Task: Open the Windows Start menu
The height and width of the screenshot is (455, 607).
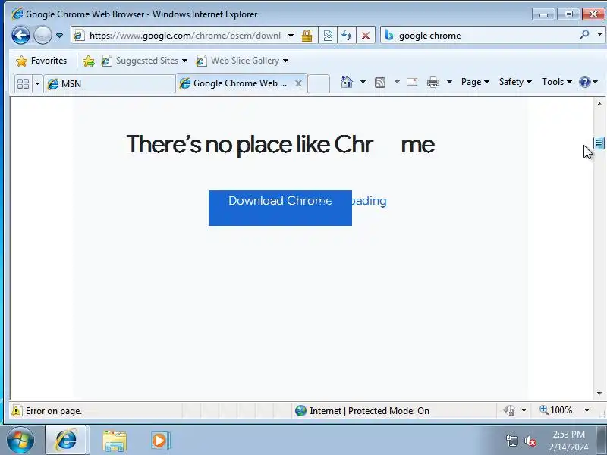Action: tap(20, 441)
